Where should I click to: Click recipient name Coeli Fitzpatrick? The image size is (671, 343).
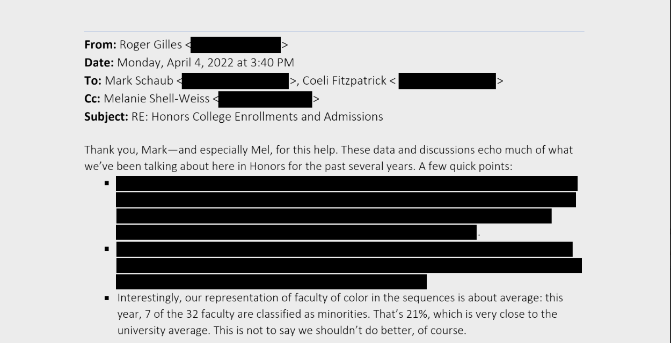(x=345, y=81)
